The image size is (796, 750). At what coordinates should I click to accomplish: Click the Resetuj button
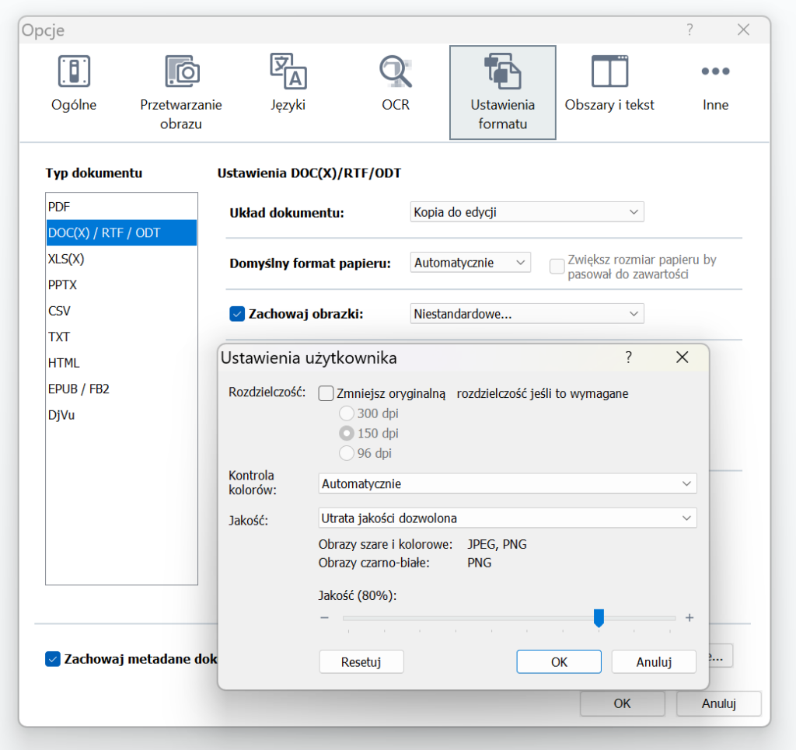[x=361, y=662]
